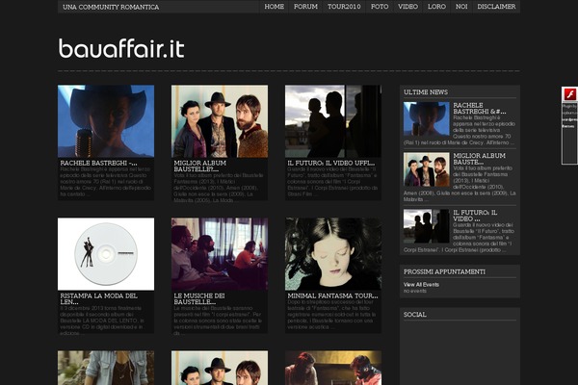The image size is (578, 385).
Task: Click LE MUSICHE DEI BAUSTELLE... title
Action: click(199, 298)
